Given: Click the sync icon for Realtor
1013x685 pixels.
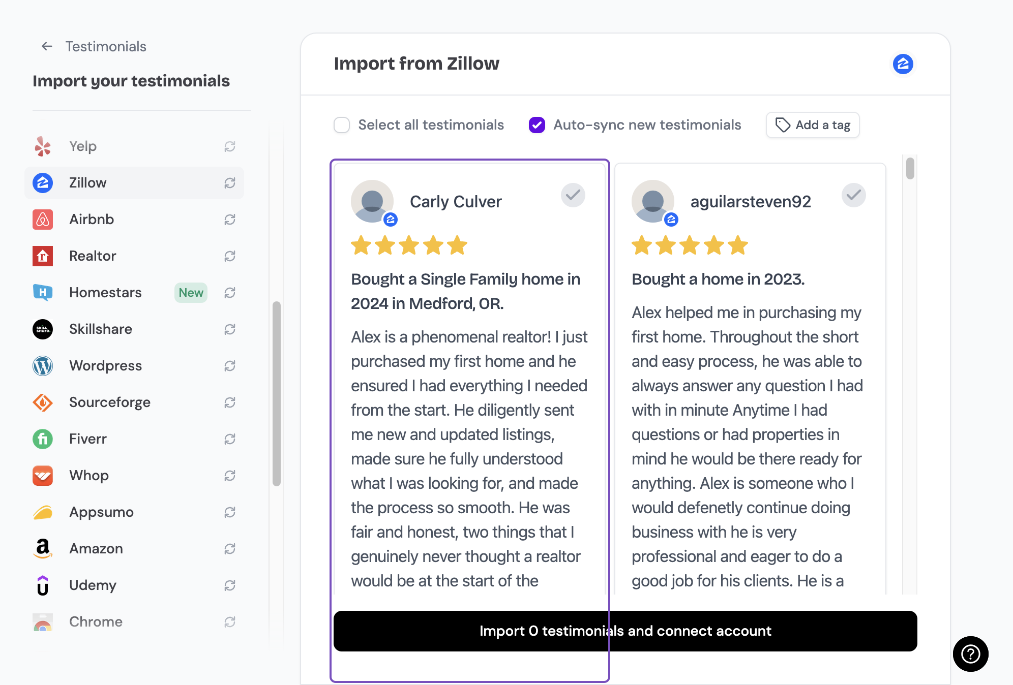Looking at the screenshot, I should 230,256.
